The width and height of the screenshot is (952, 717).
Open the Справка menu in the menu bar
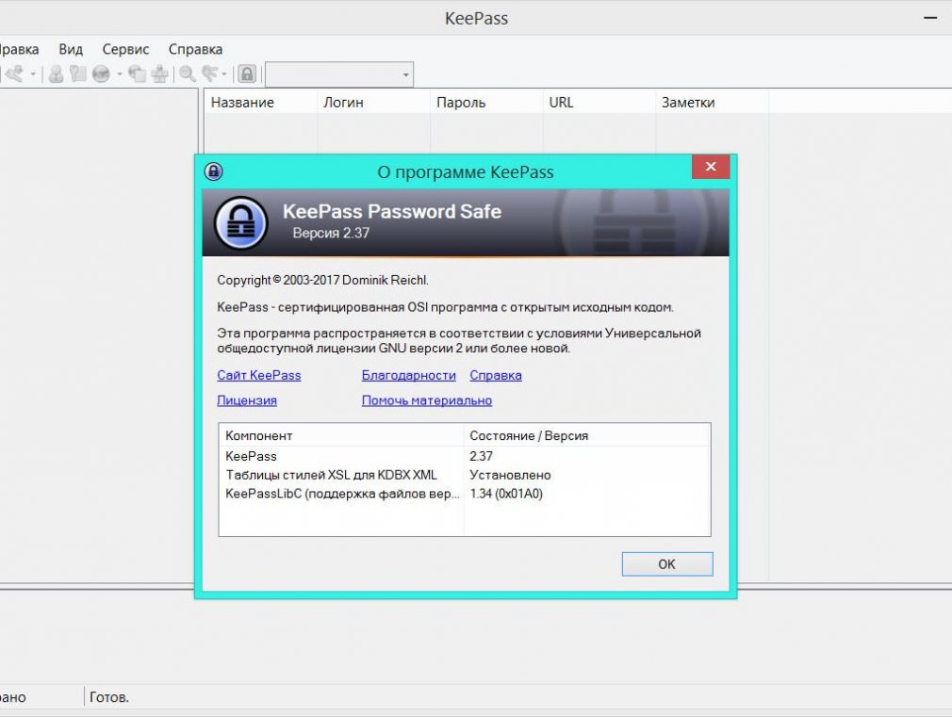pyautogui.click(x=195, y=49)
